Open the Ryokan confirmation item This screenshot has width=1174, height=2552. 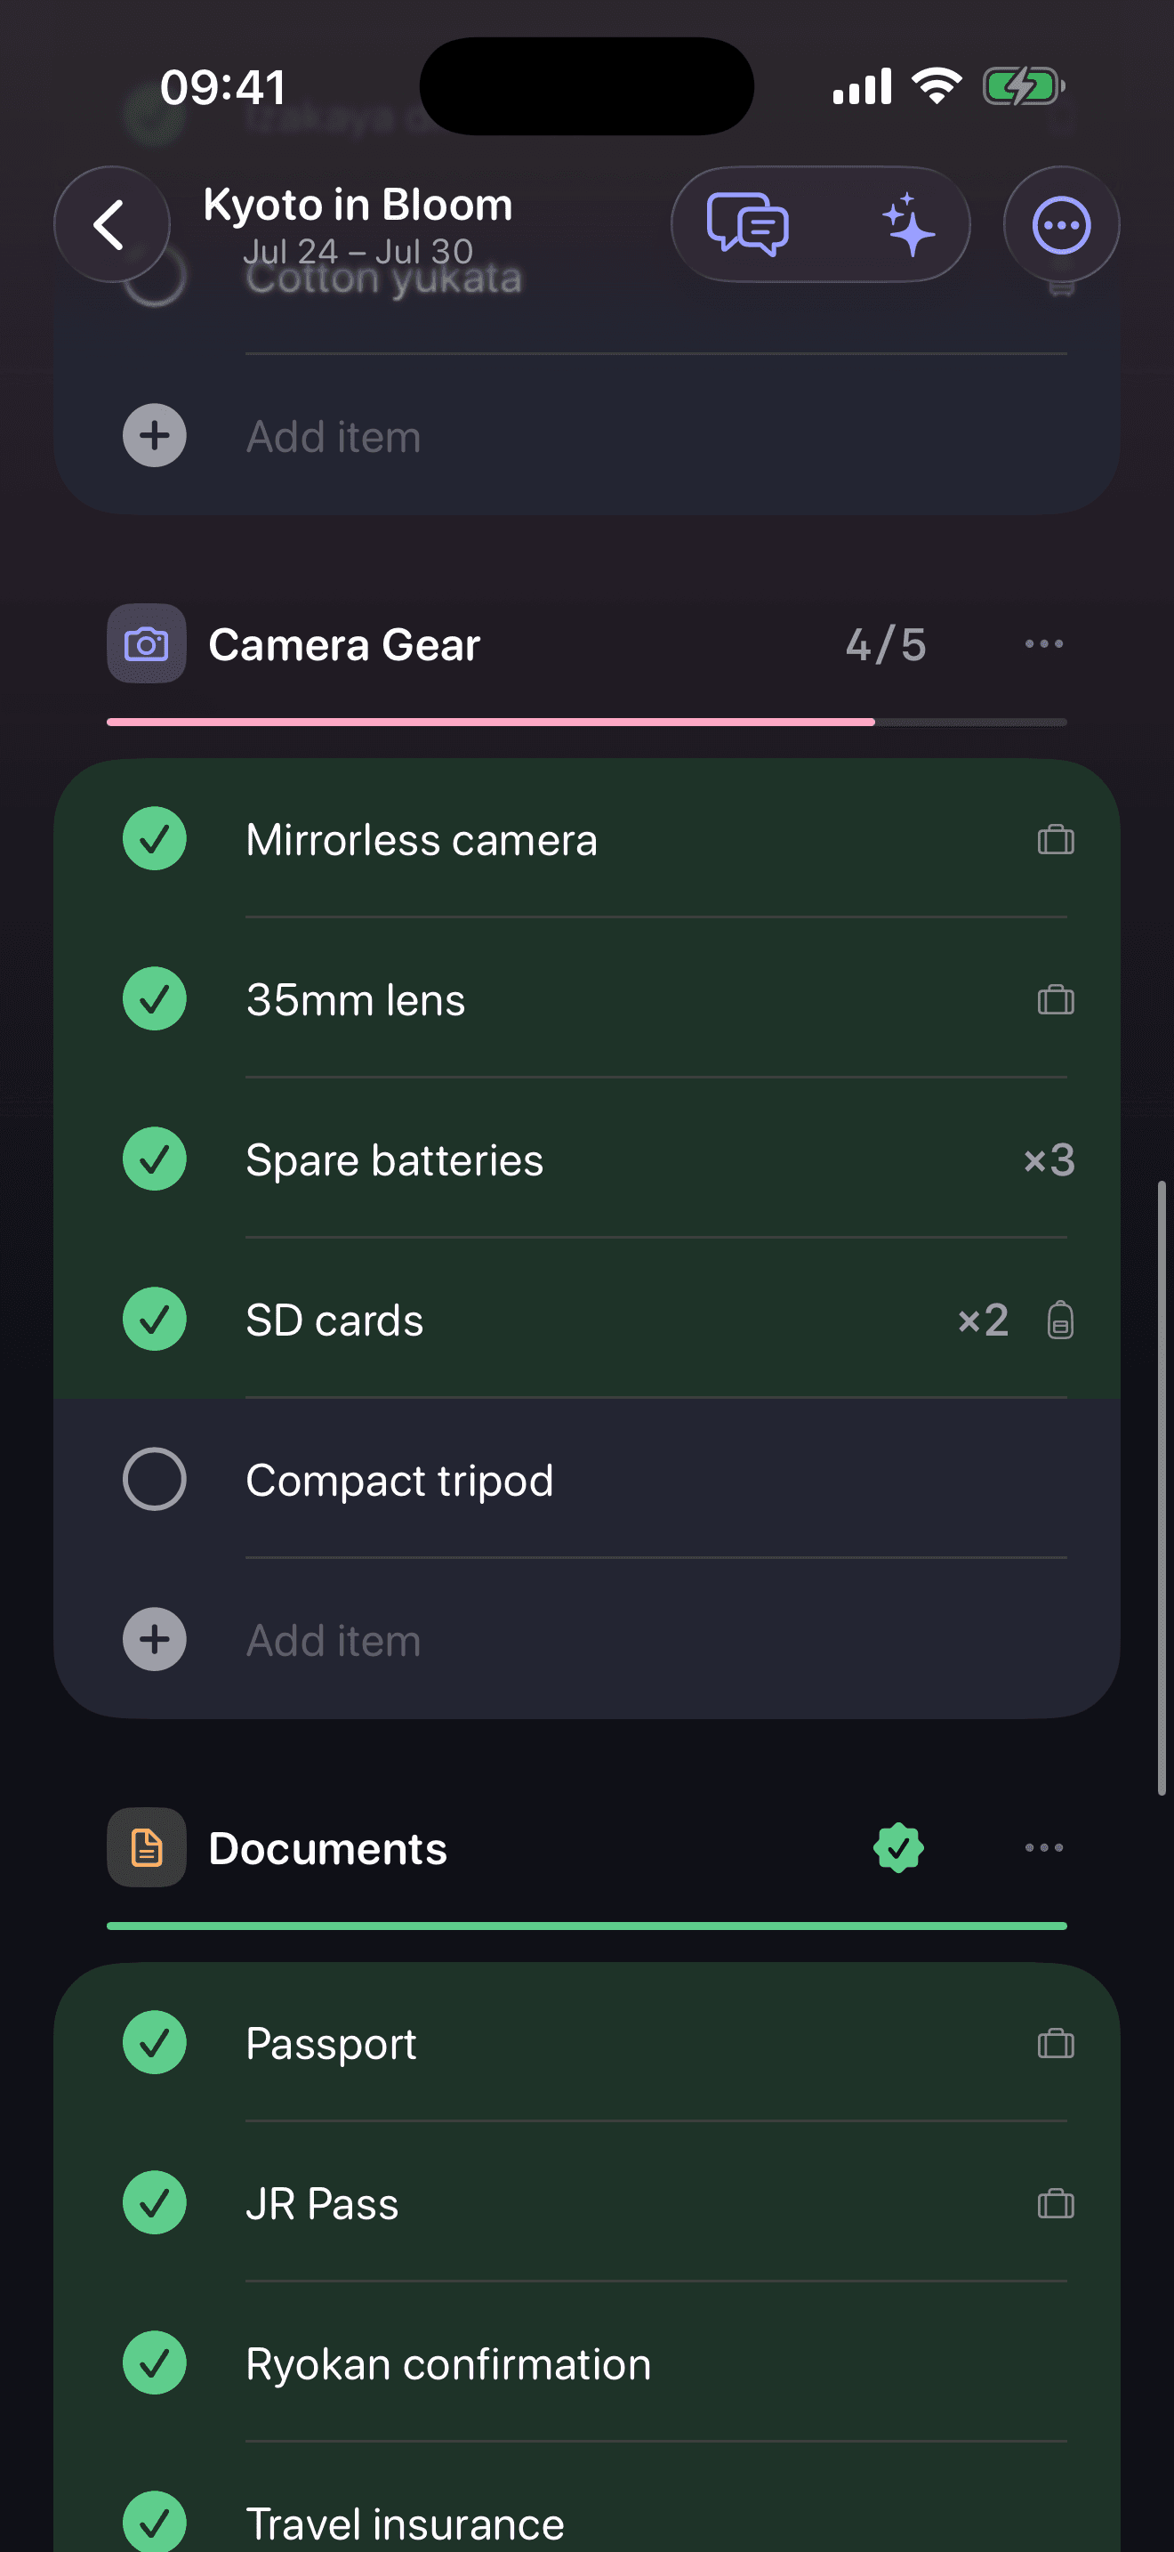[586, 2363]
